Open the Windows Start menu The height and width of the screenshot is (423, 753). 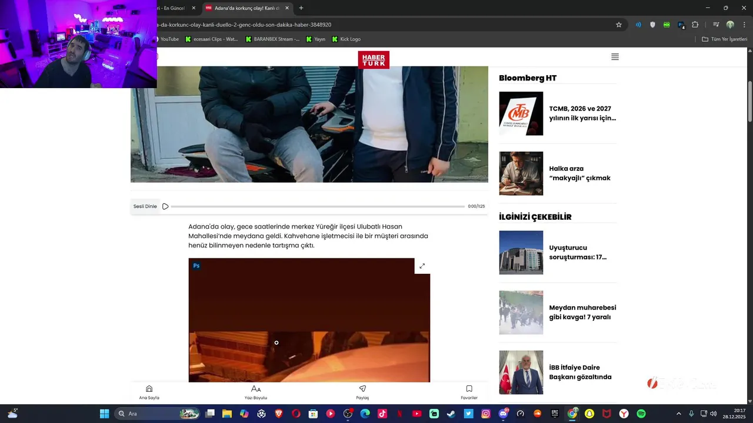104,414
